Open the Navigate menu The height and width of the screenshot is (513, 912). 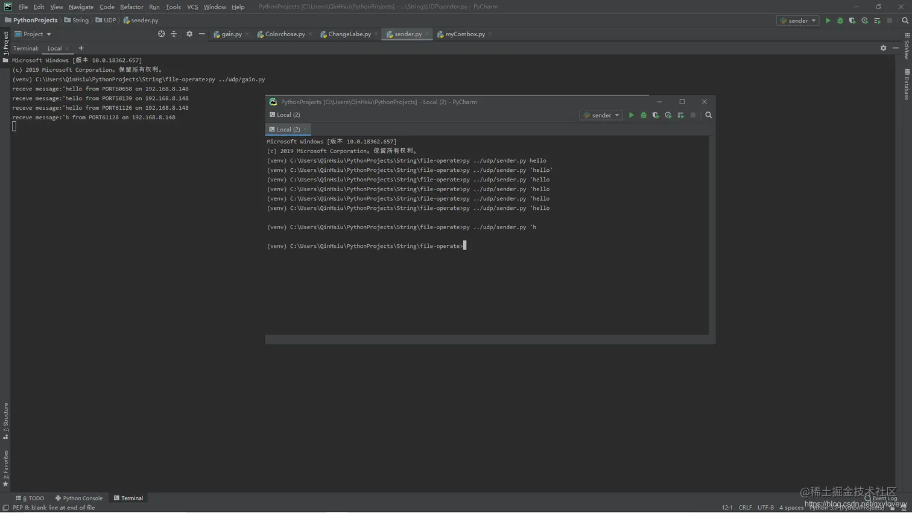[x=81, y=7]
